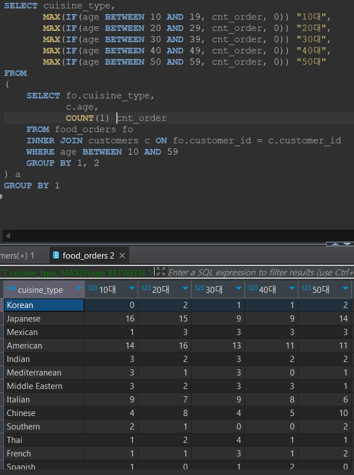
Task: Switch to the customers(+) 1 tab
Action: (17, 256)
